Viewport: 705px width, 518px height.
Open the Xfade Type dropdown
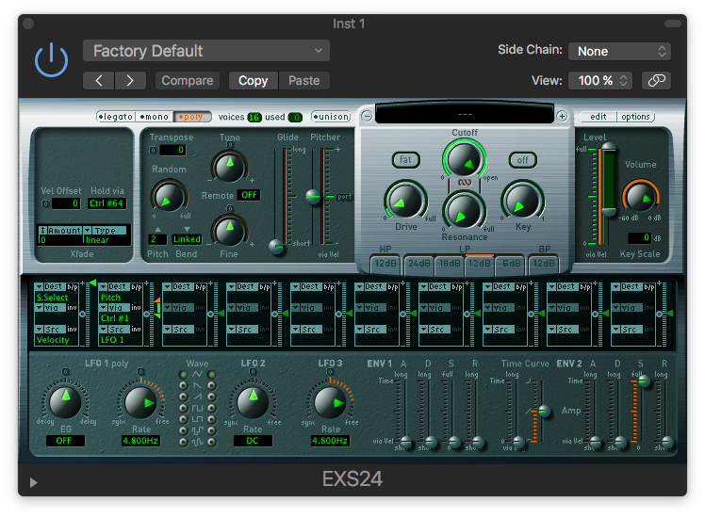pyautogui.click(x=107, y=231)
